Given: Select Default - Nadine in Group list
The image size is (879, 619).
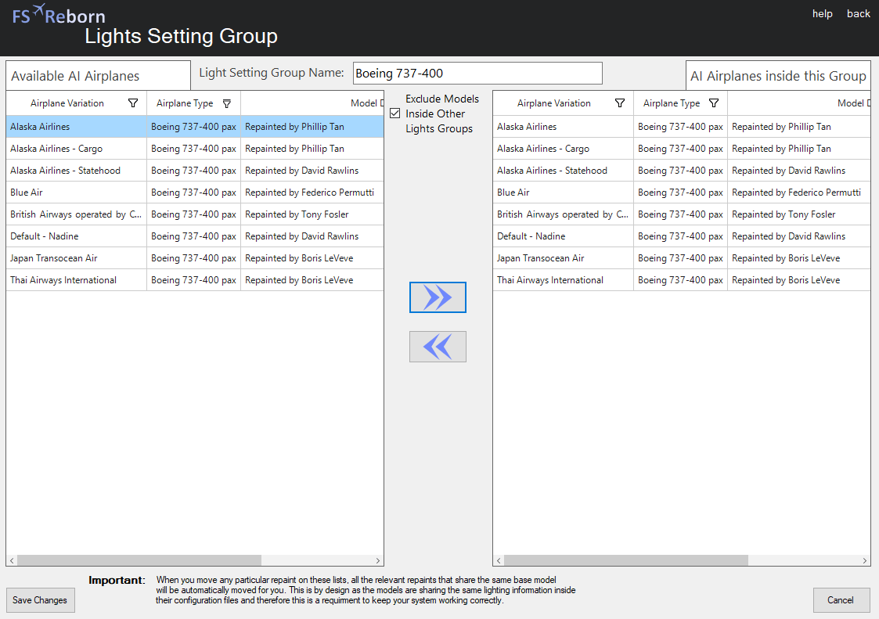Looking at the screenshot, I should coord(682,236).
